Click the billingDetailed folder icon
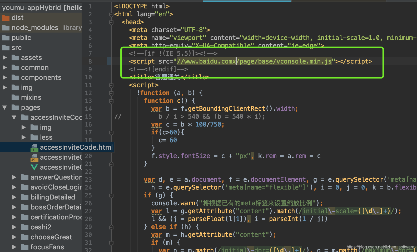 click(25, 197)
